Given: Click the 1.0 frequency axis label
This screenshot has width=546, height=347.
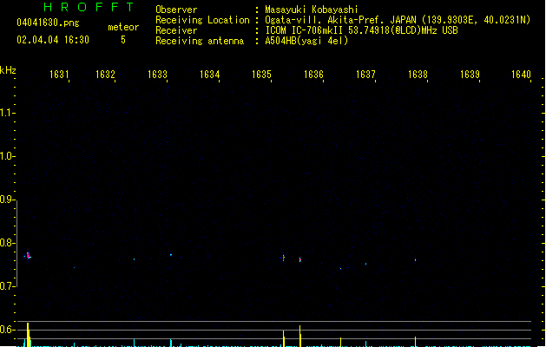Looking at the screenshot, I should tap(6, 156).
